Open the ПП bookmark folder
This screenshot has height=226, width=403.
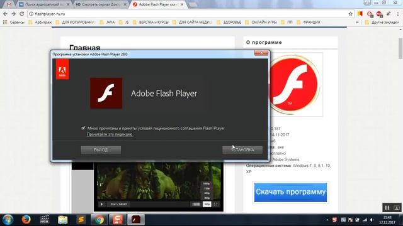pyautogui.click(x=287, y=23)
